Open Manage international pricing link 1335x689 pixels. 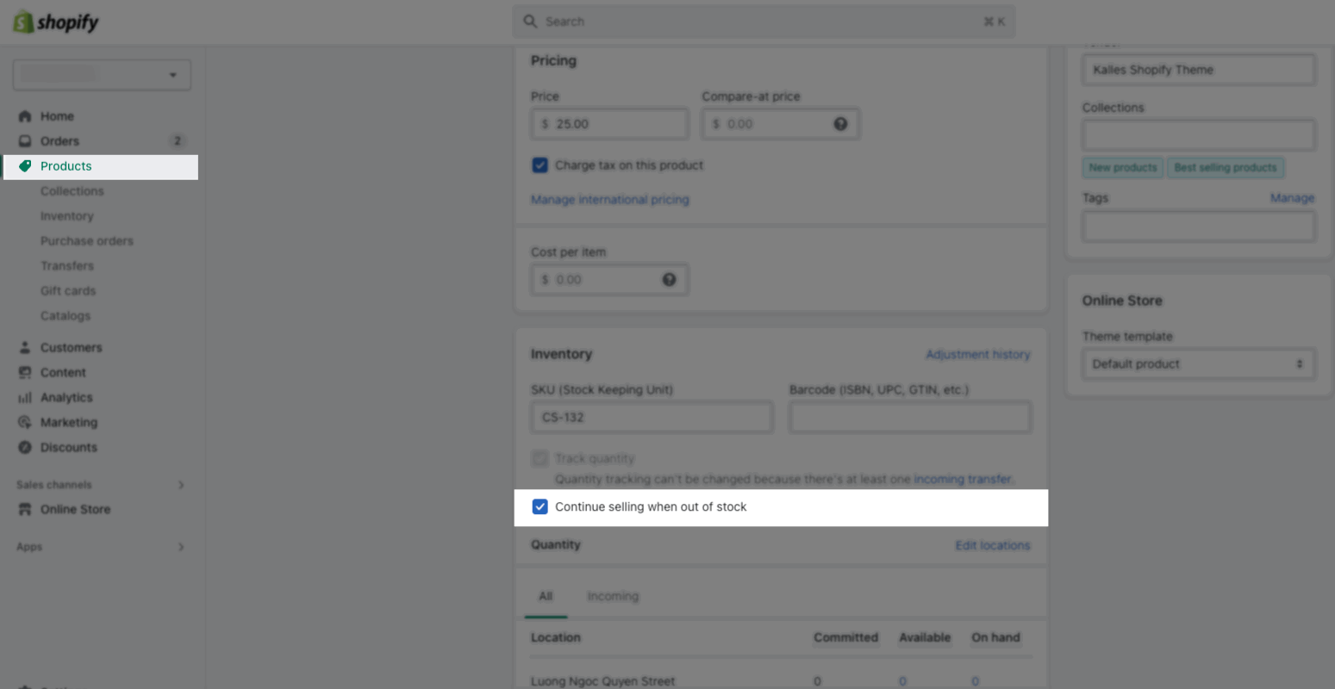point(610,200)
